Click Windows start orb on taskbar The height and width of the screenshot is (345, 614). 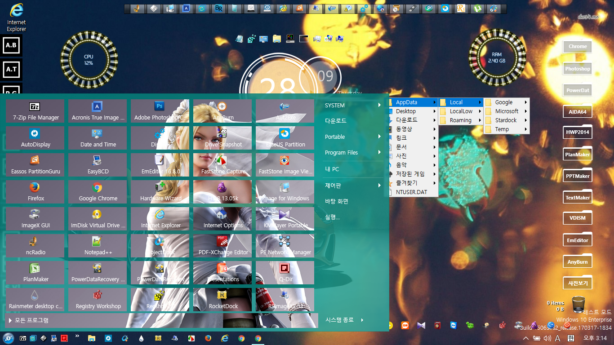(8, 338)
